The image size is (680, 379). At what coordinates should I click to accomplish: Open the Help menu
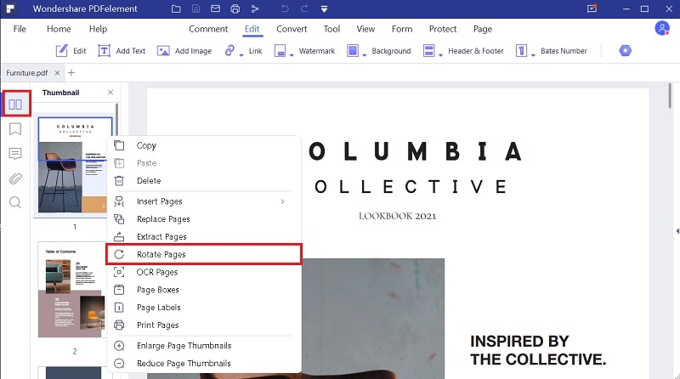click(x=98, y=29)
